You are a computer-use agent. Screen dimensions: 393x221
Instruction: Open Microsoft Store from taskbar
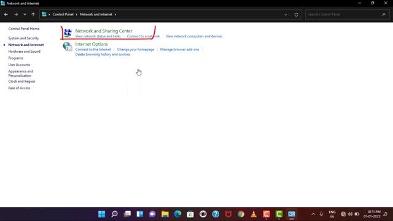[190, 214]
